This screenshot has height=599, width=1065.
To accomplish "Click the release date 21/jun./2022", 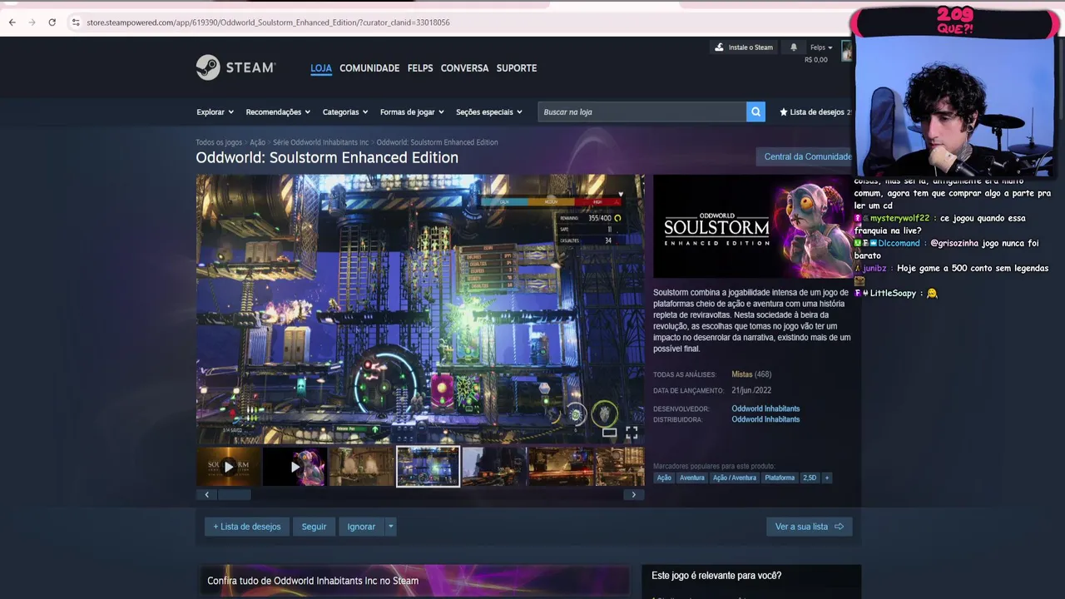I will (751, 390).
